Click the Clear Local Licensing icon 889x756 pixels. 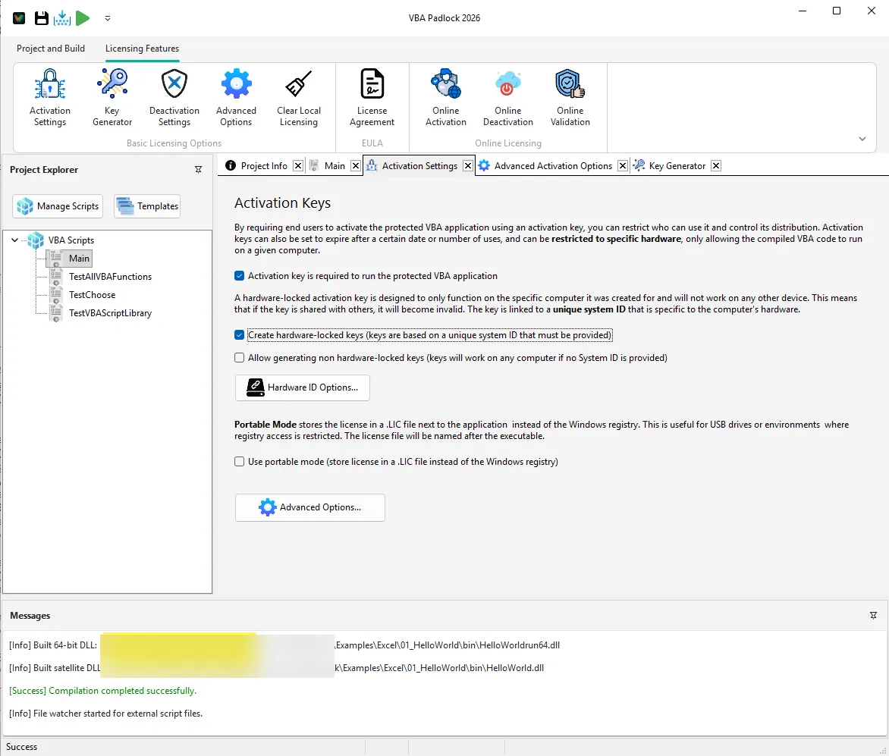tap(298, 96)
